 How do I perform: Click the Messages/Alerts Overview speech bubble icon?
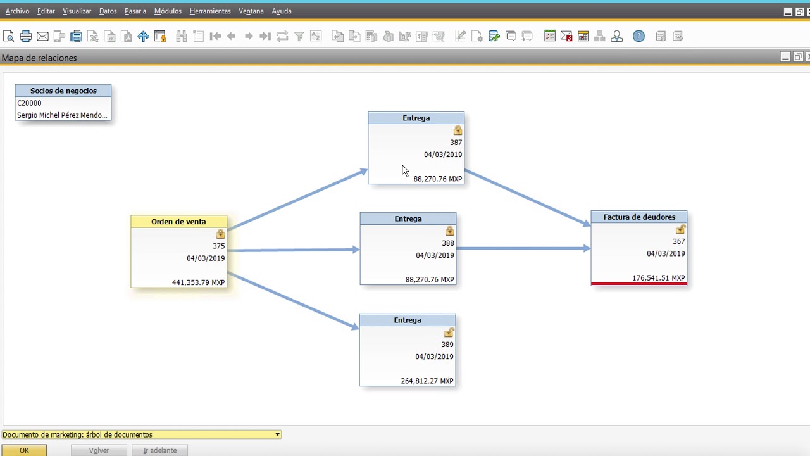click(x=511, y=36)
